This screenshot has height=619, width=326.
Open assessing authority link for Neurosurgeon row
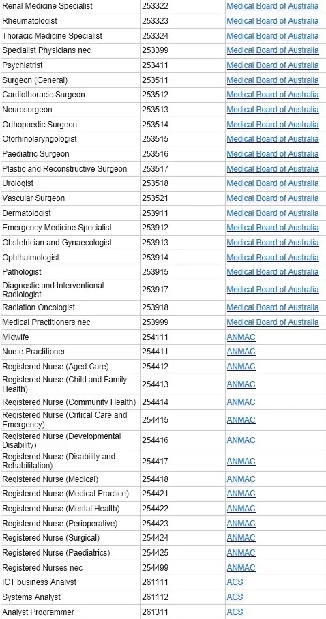[x=273, y=110]
